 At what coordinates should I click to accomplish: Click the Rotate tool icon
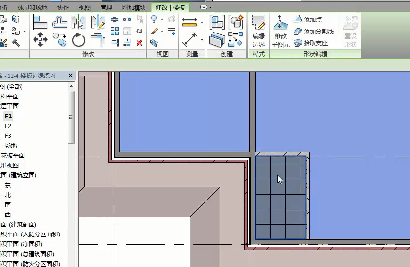(x=79, y=39)
